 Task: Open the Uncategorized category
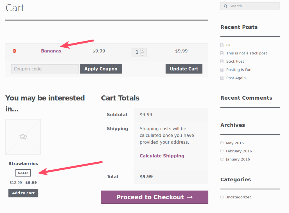[x=238, y=197]
